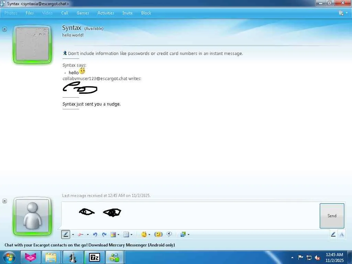Click the 'Last message received' status line
This screenshot has width=352, height=264.
point(106,196)
